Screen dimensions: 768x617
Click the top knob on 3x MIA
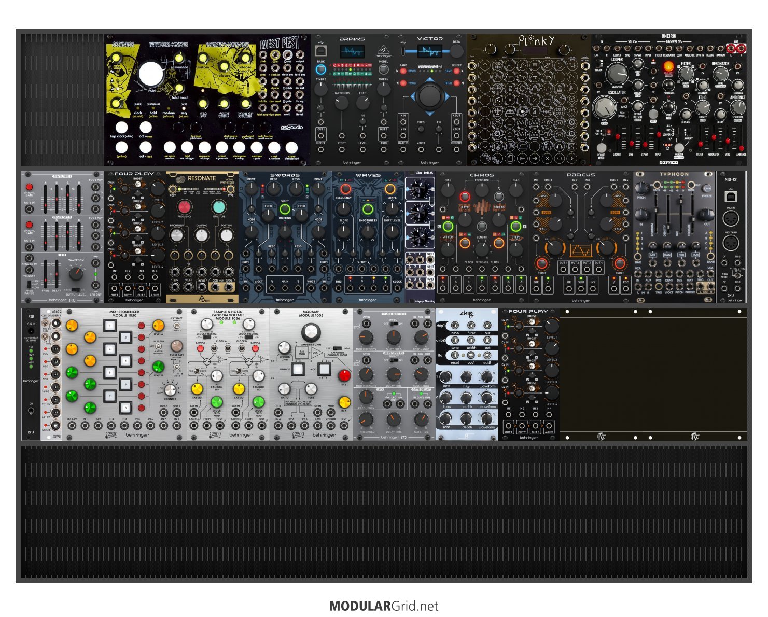pyautogui.click(x=419, y=189)
